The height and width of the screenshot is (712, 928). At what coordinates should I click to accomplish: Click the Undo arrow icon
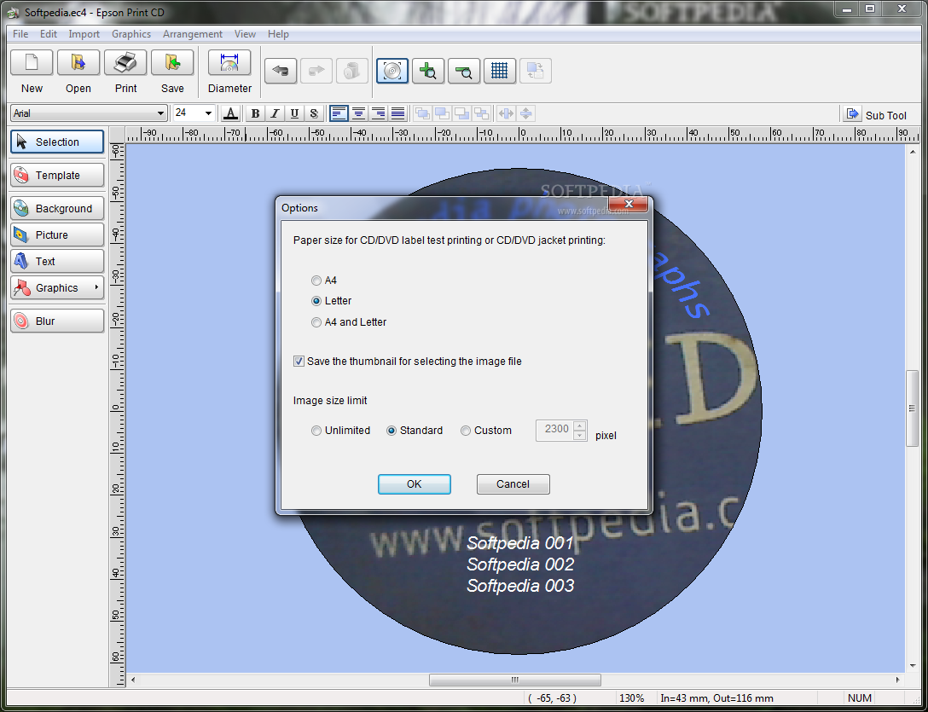click(x=281, y=71)
